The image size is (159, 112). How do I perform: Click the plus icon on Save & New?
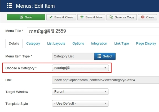pos(82,17)
